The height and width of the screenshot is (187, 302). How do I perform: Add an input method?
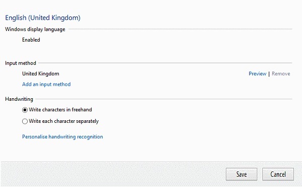click(x=46, y=84)
